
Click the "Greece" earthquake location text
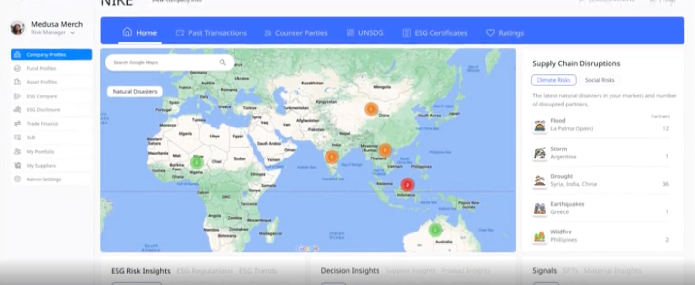click(559, 212)
